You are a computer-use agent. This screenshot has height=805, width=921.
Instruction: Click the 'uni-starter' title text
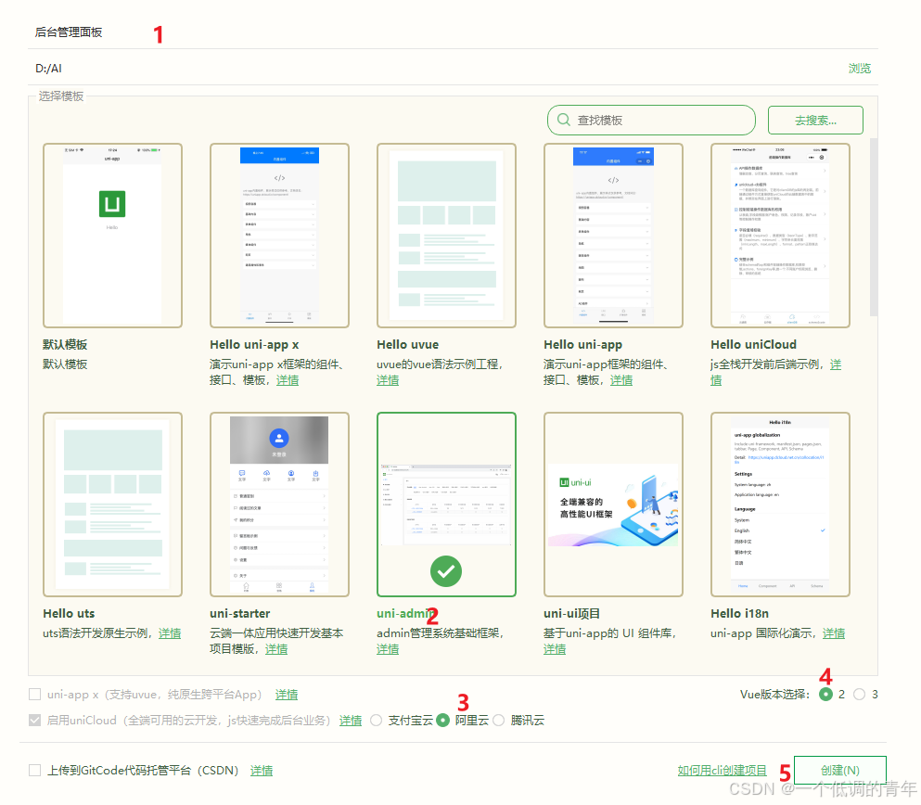click(x=239, y=614)
